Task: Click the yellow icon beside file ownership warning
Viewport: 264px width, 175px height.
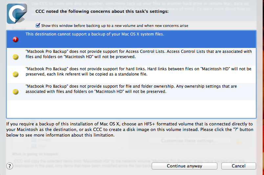Action: 15,92
